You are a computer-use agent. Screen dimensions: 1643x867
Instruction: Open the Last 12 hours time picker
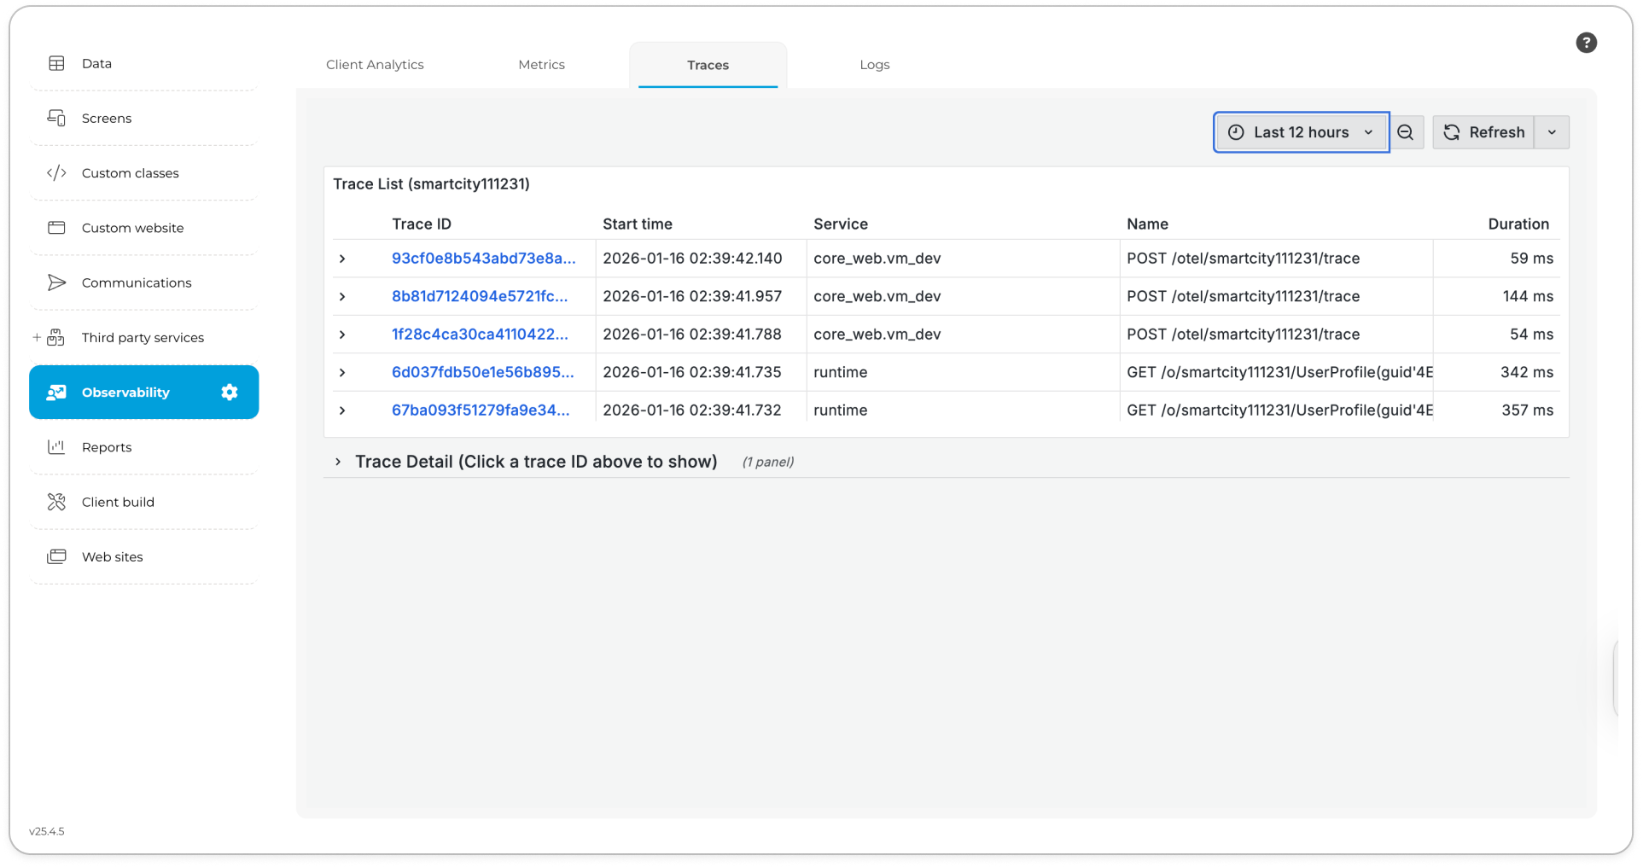1301,132
